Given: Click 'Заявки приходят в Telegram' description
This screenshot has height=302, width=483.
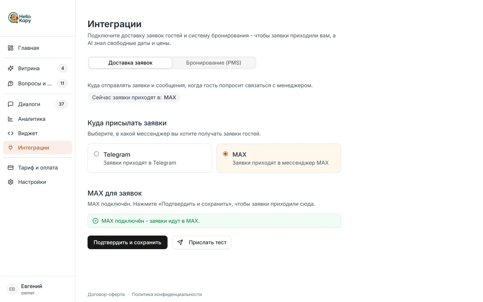Looking at the screenshot, I should click(x=140, y=163).
